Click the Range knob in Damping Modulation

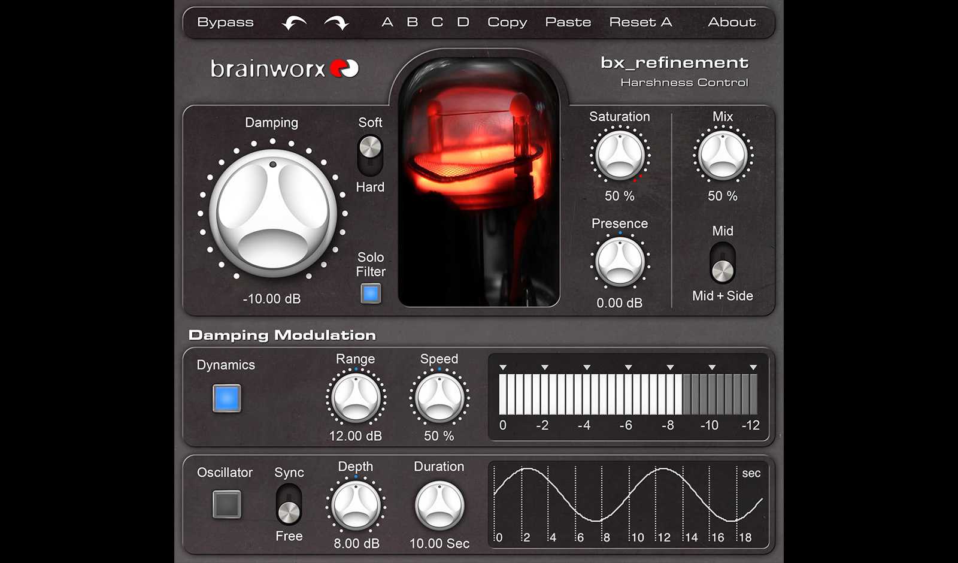coord(356,398)
